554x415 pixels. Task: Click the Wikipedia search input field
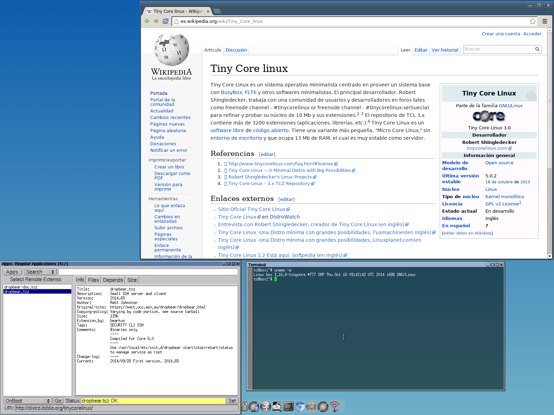499,49
